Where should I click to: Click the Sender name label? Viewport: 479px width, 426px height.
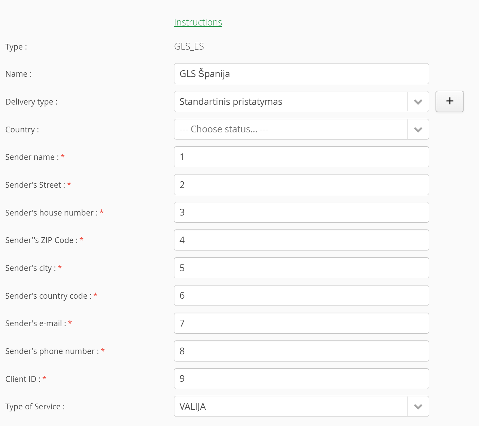[35, 157]
